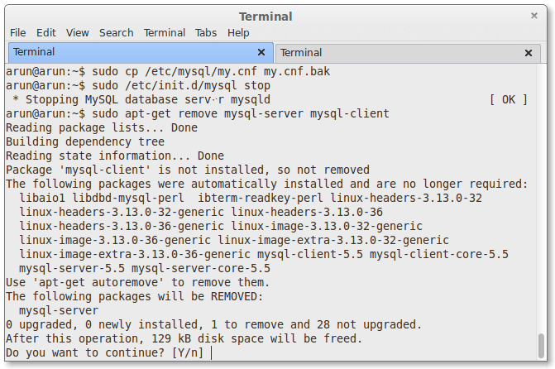Click the scrollbar track above the thumb
Screen dimensions: 555x369
(541, 199)
